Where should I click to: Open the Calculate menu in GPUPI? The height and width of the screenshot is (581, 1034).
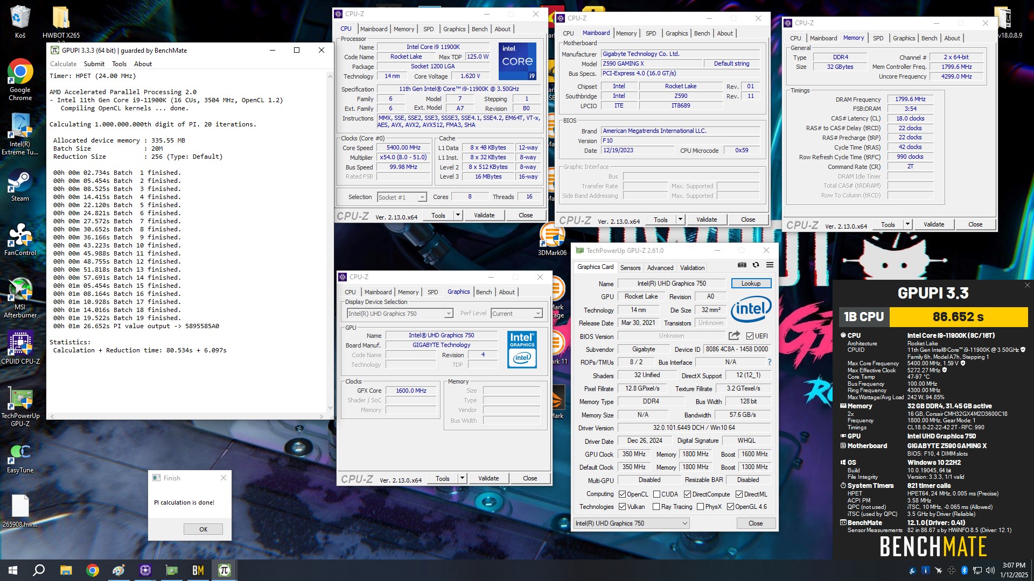64,64
